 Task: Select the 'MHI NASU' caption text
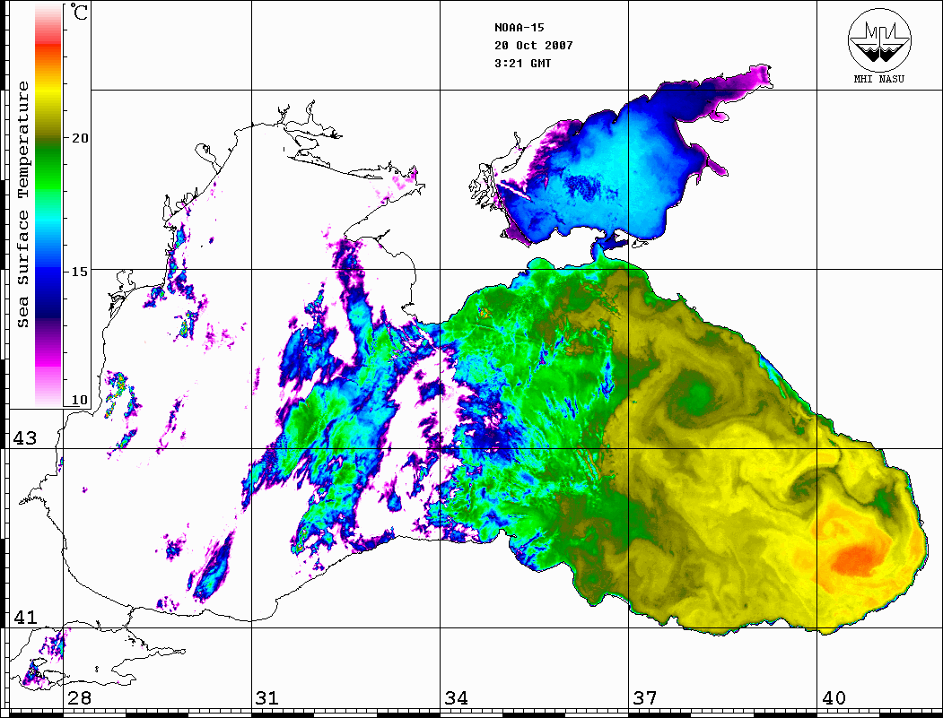point(878,79)
